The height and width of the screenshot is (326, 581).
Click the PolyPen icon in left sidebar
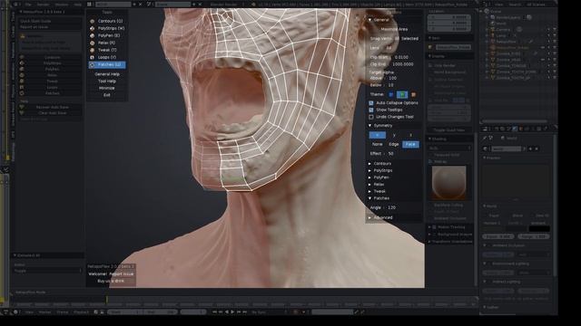click(22, 69)
